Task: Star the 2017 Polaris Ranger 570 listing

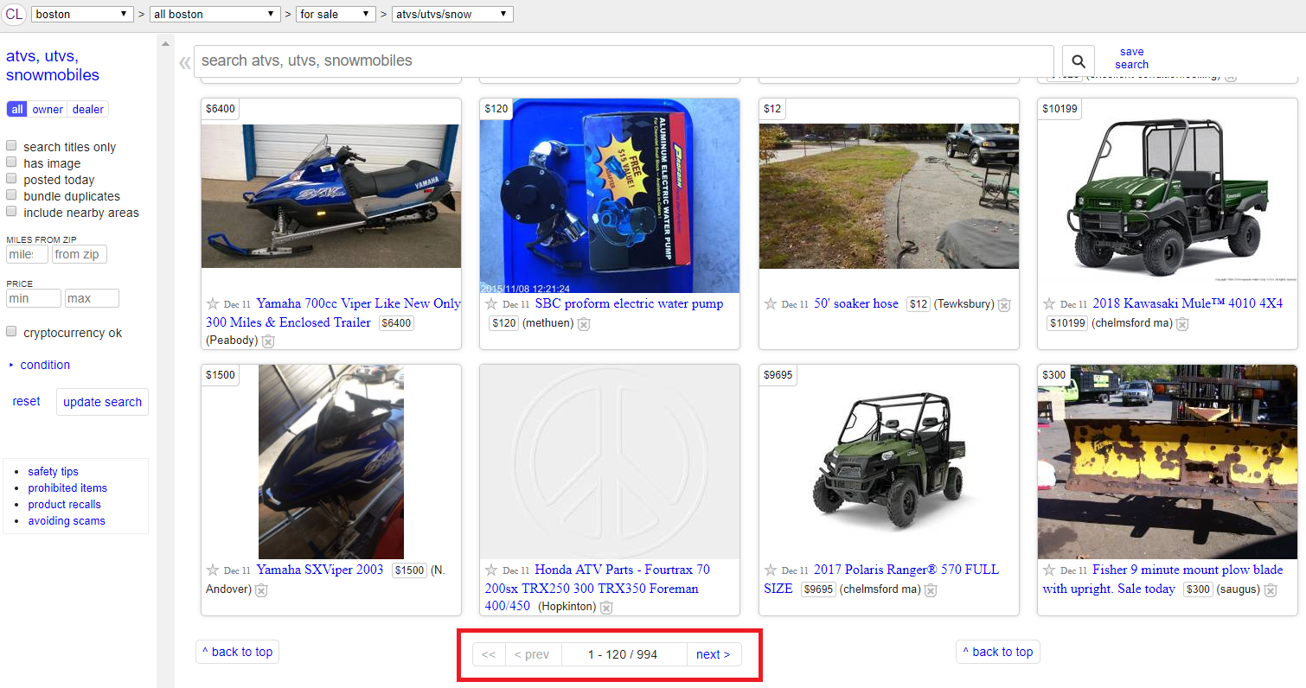Action: point(771,570)
